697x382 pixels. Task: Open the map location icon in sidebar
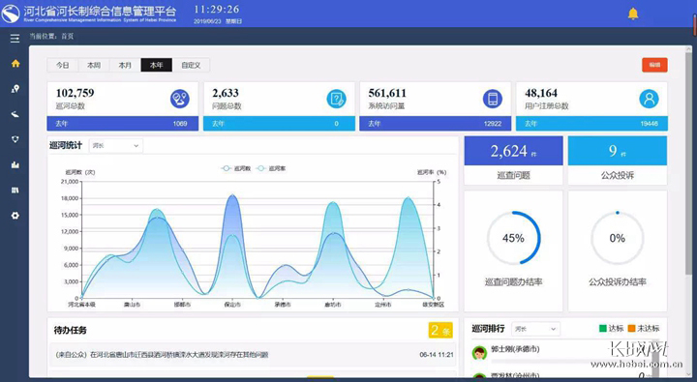click(x=15, y=89)
